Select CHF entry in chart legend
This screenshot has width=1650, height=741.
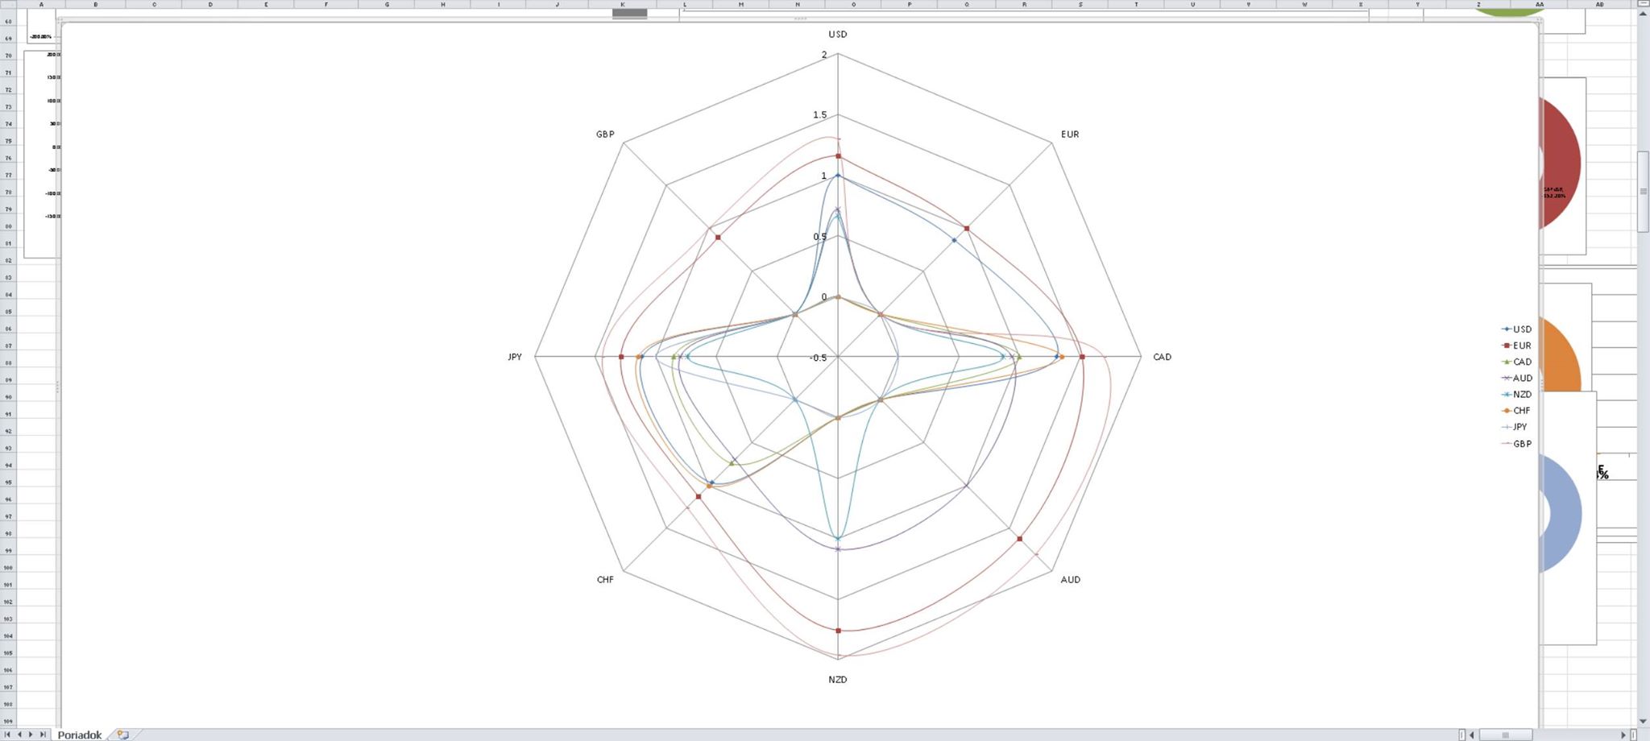pyautogui.click(x=1516, y=411)
